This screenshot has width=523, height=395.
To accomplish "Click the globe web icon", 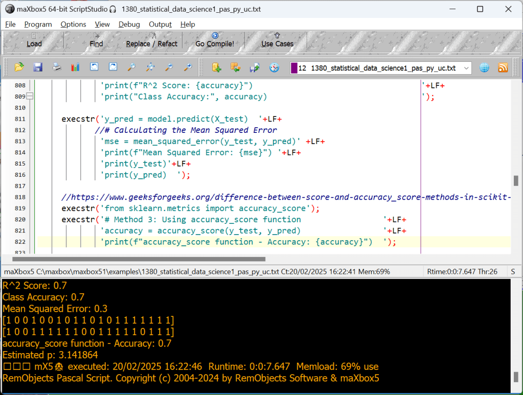I will pos(484,67).
